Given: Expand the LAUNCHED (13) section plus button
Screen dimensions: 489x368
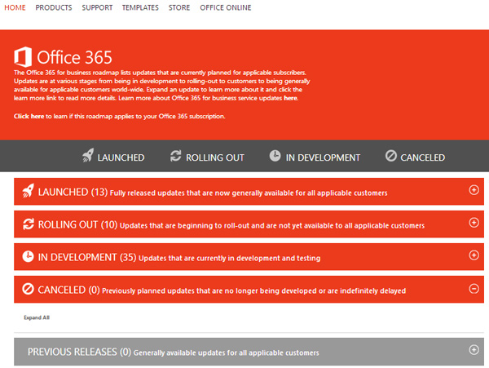Looking at the screenshot, I should click(474, 190).
